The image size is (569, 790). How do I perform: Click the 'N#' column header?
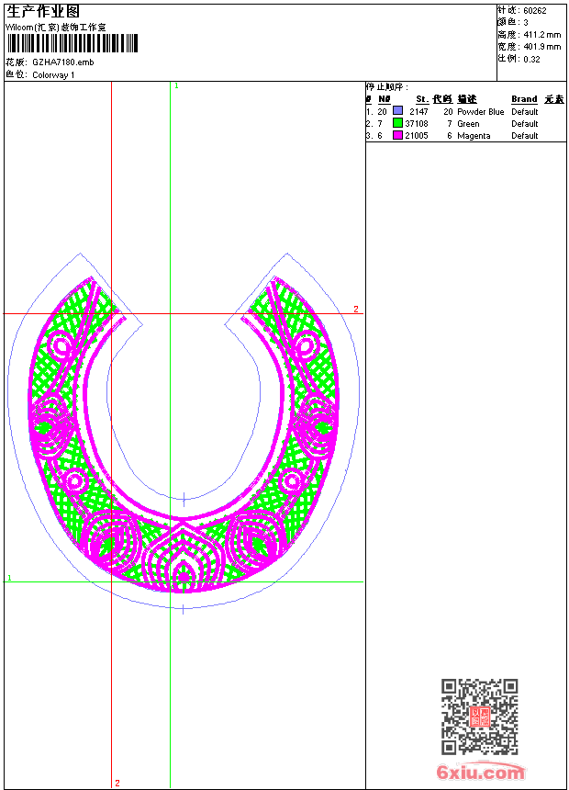[385, 99]
